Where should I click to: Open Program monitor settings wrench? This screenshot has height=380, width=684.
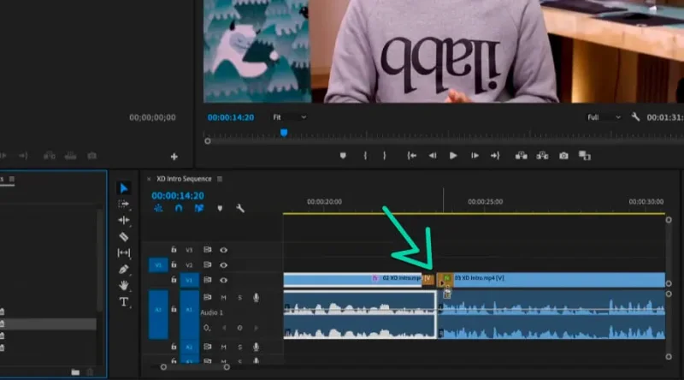[635, 117]
